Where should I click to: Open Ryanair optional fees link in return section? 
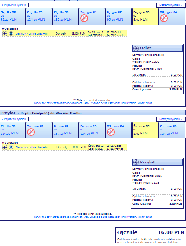click(x=93, y=217)
